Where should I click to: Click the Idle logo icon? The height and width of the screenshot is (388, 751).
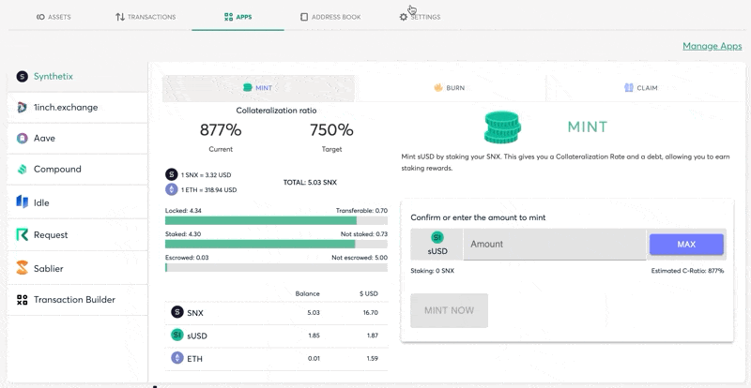[22, 201]
